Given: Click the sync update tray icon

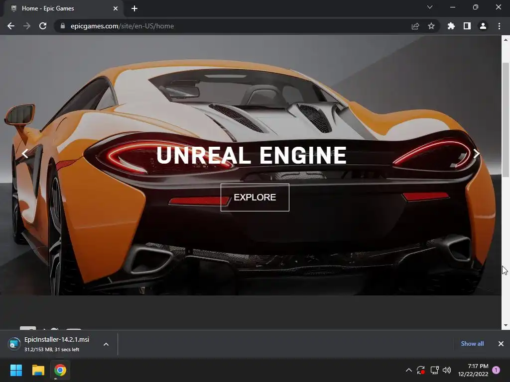Looking at the screenshot, I should click(420, 370).
